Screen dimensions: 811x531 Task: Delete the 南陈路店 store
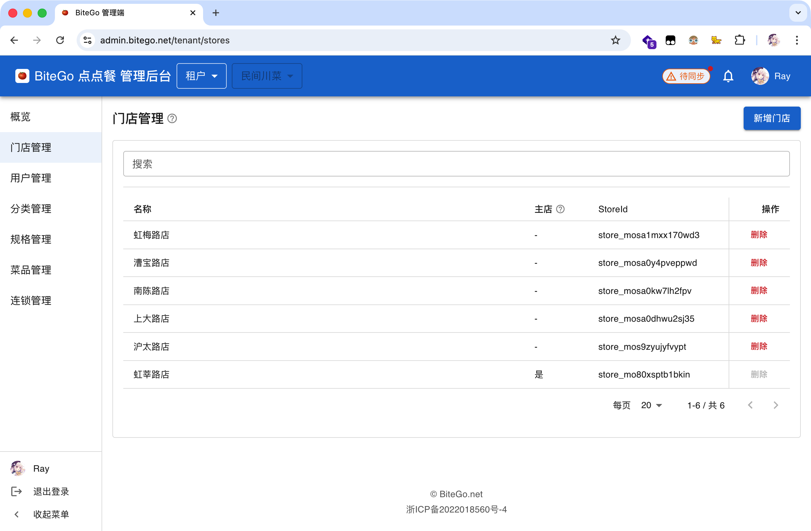click(759, 290)
